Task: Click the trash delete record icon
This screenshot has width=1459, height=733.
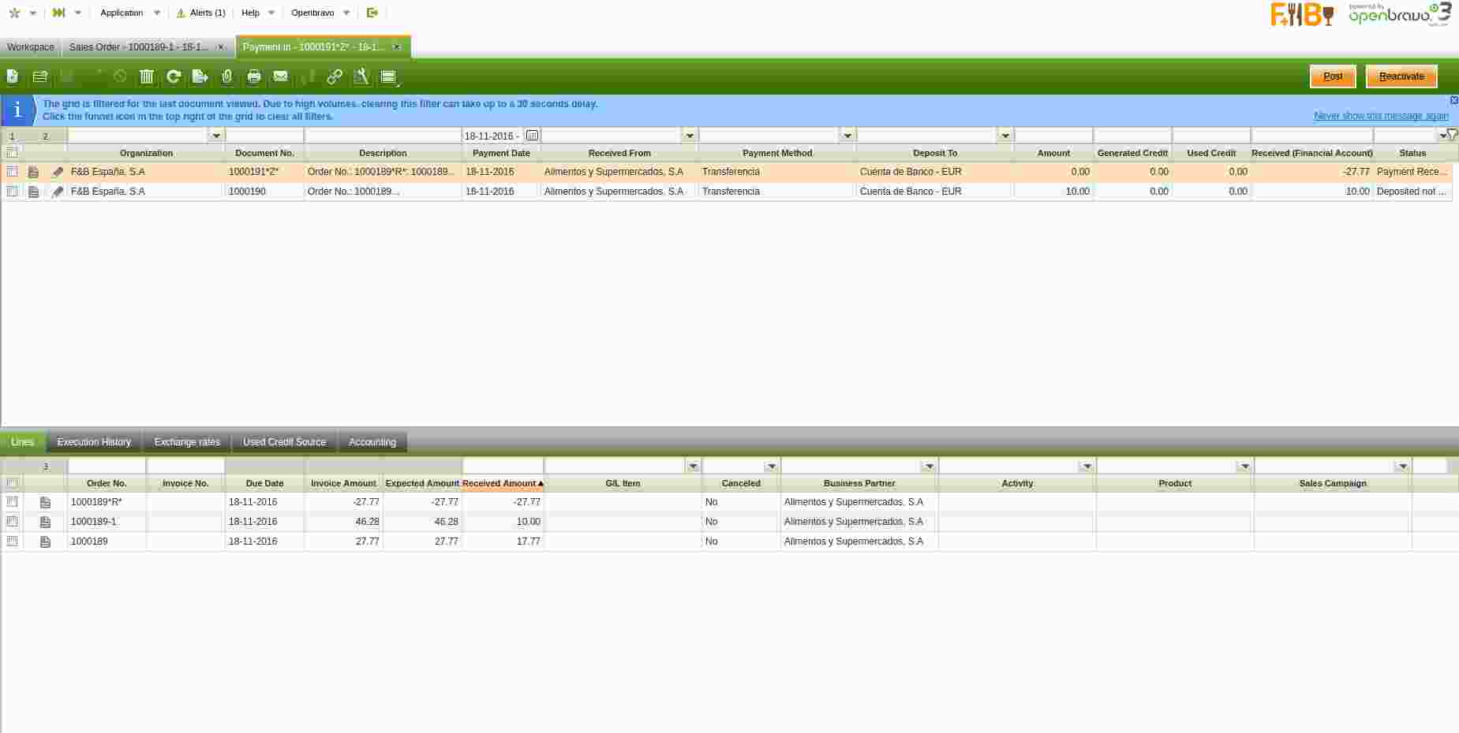Action: pyautogui.click(x=146, y=76)
